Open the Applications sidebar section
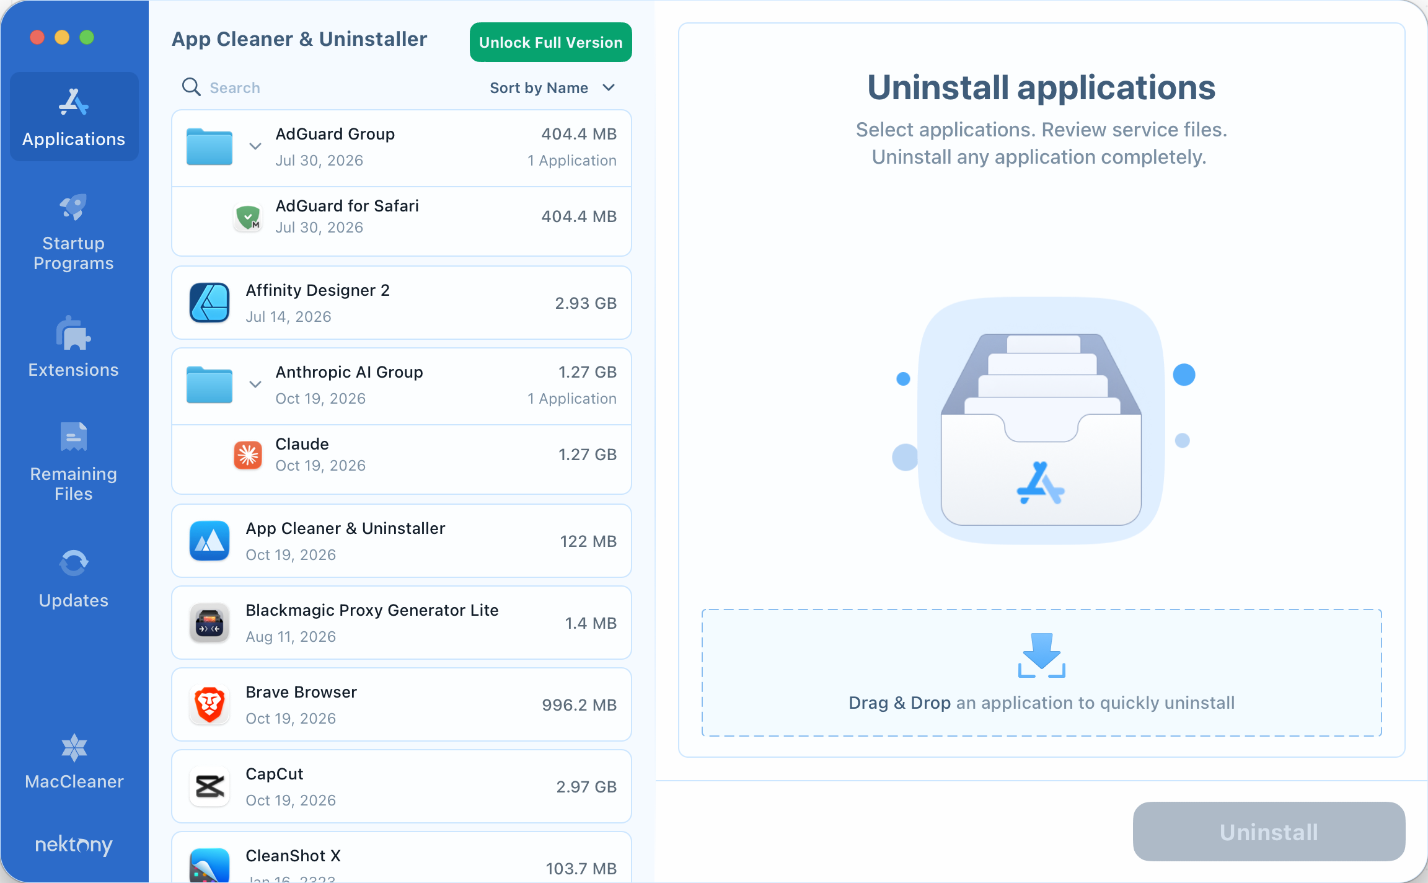The width and height of the screenshot is (1428, 883). click(74, 117)
